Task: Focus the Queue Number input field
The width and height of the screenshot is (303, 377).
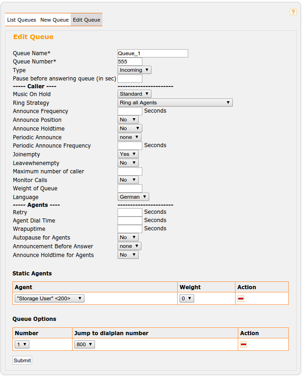Action: point(130,62)
